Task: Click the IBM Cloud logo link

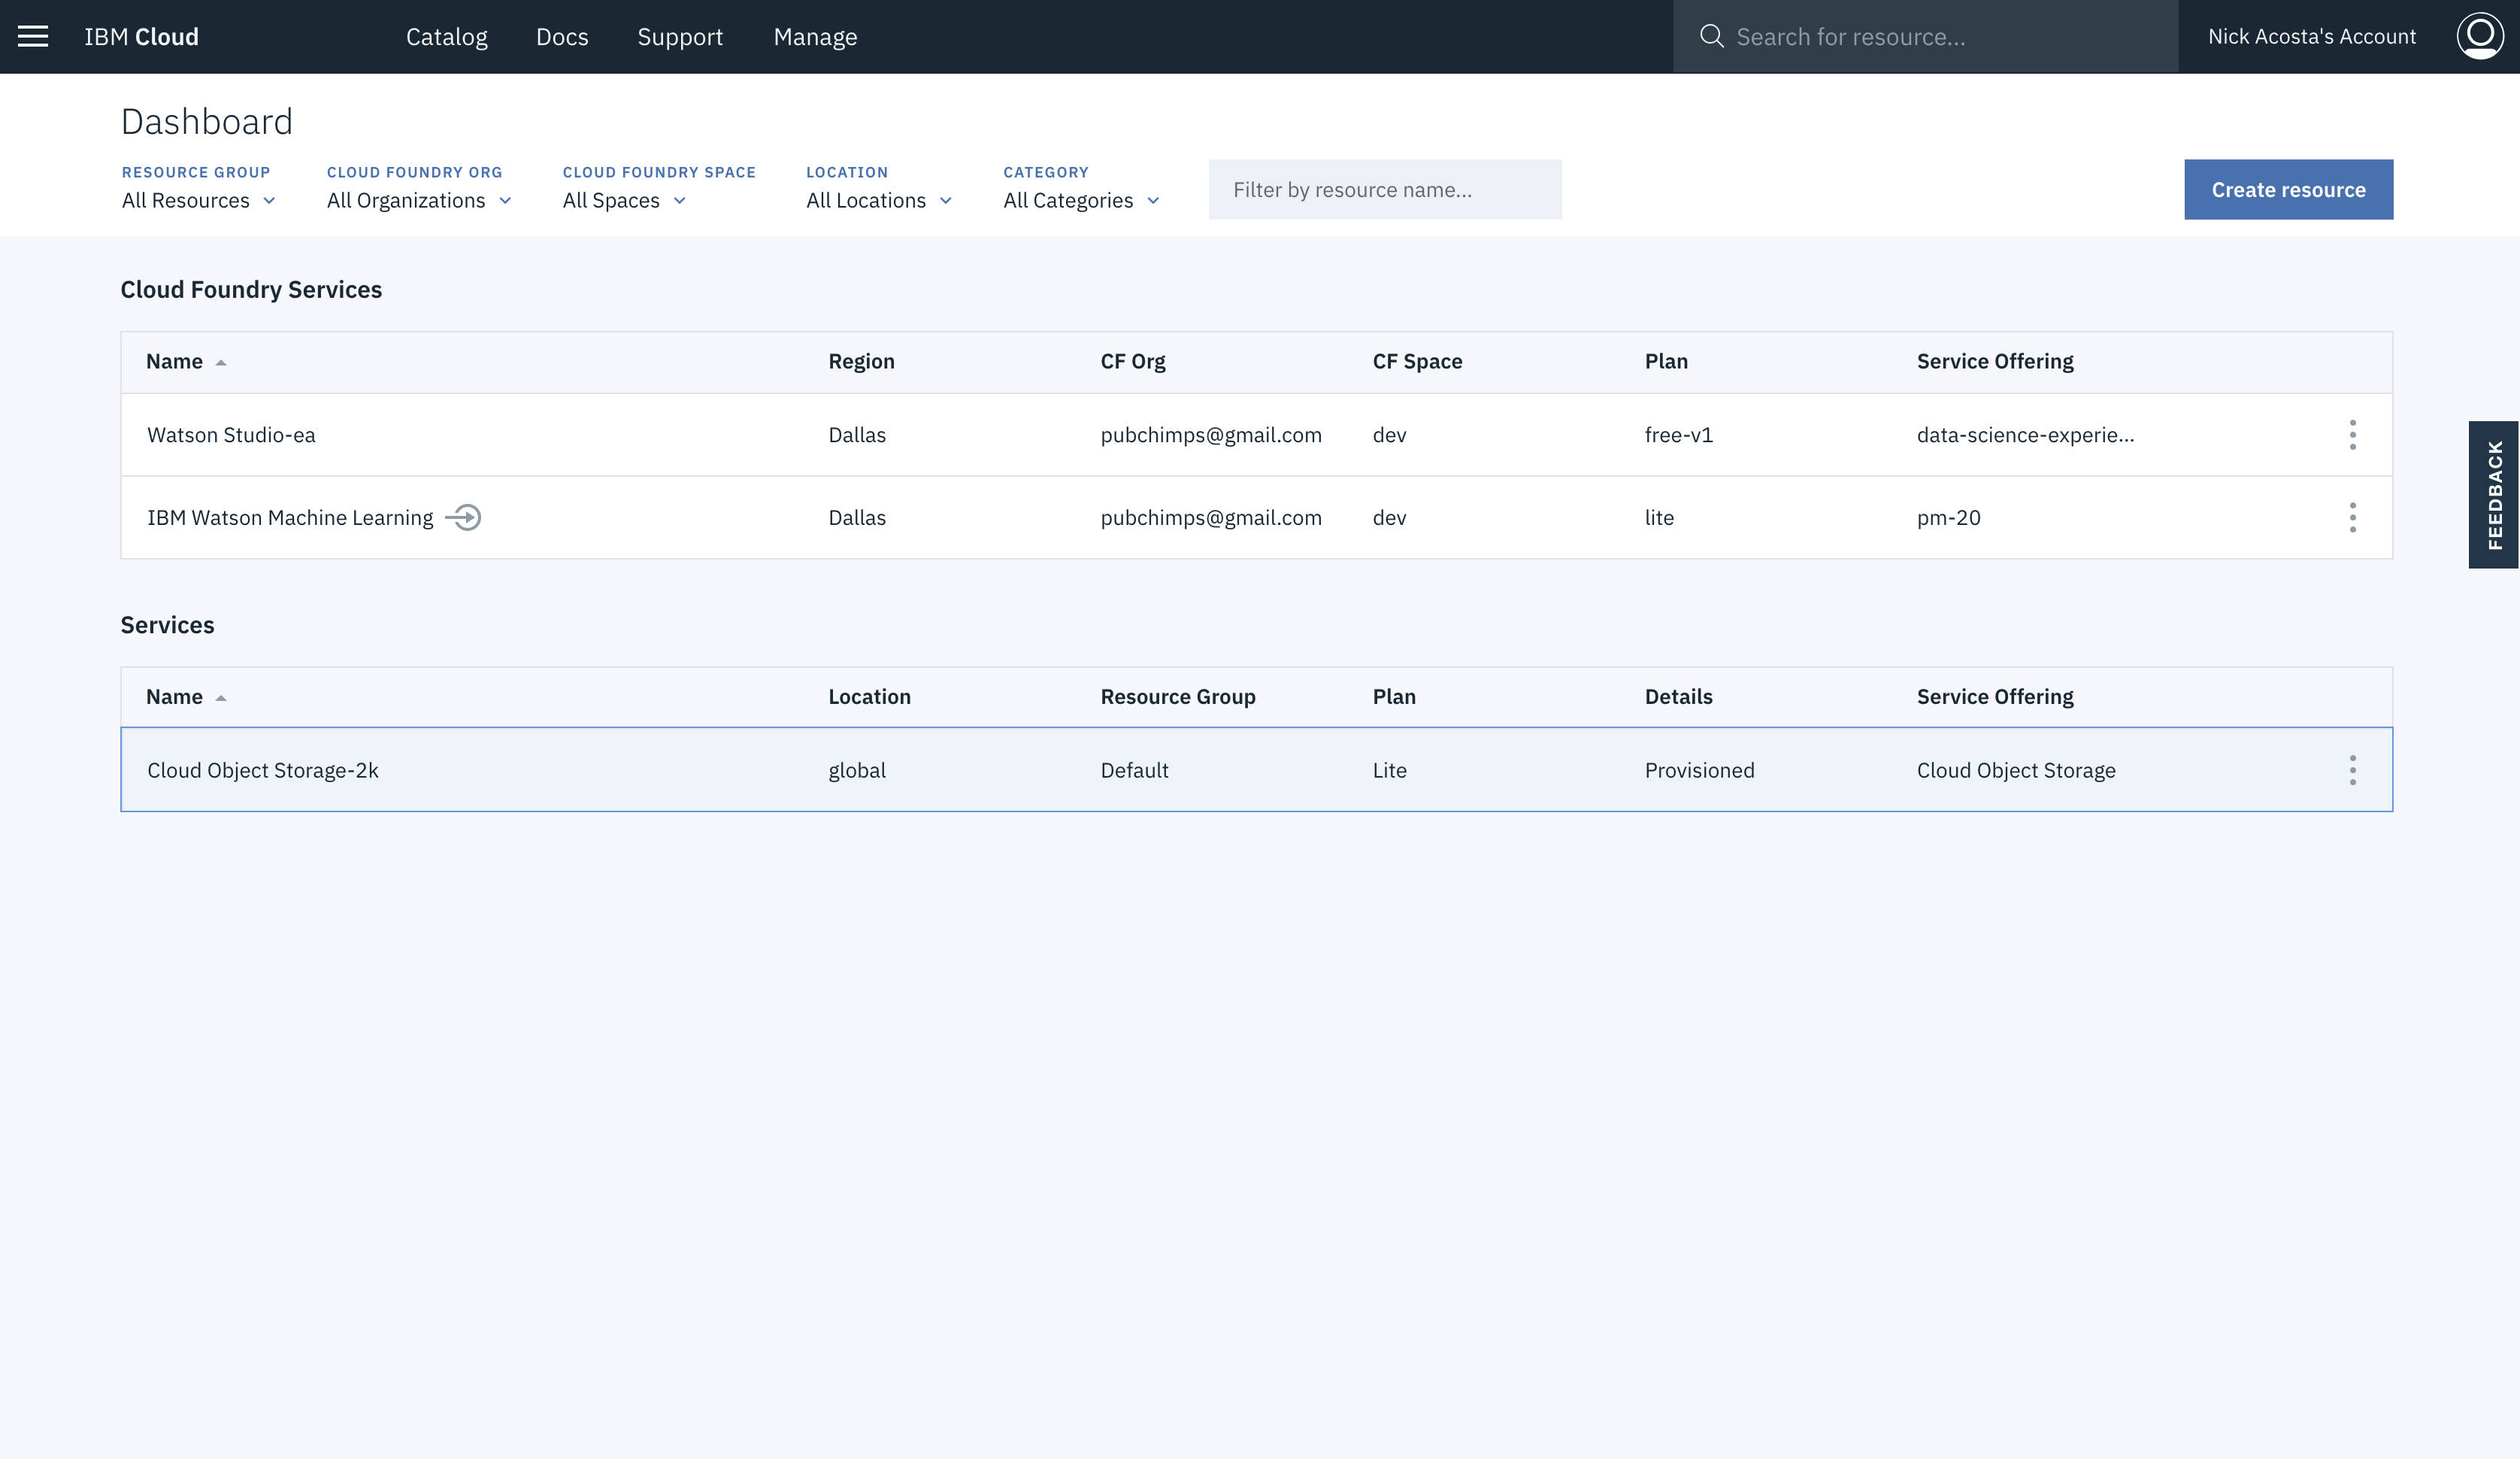Action: click(141, 37)
